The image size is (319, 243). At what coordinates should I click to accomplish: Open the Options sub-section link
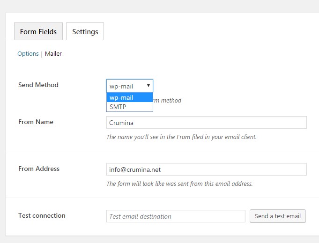click(28, 54)
